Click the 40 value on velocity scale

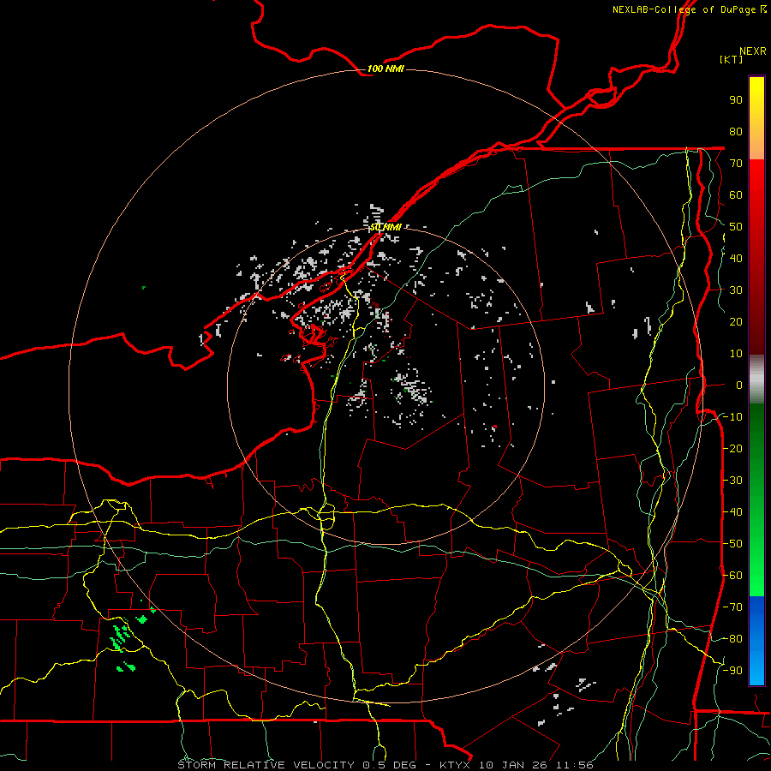click(736, 259)
